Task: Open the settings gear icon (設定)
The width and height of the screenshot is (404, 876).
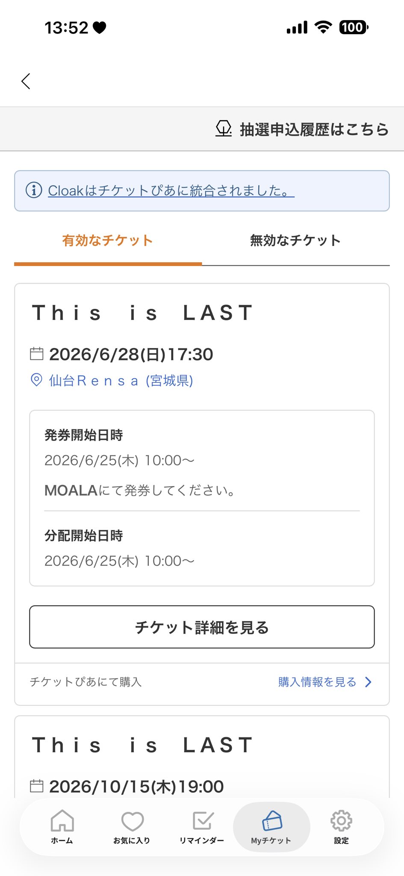Action: (341, 820)
